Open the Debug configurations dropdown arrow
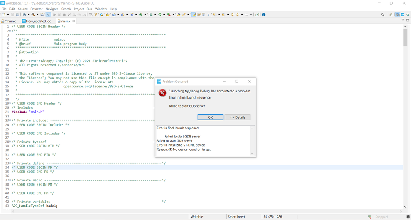411x220 pixels. (155, 15)
